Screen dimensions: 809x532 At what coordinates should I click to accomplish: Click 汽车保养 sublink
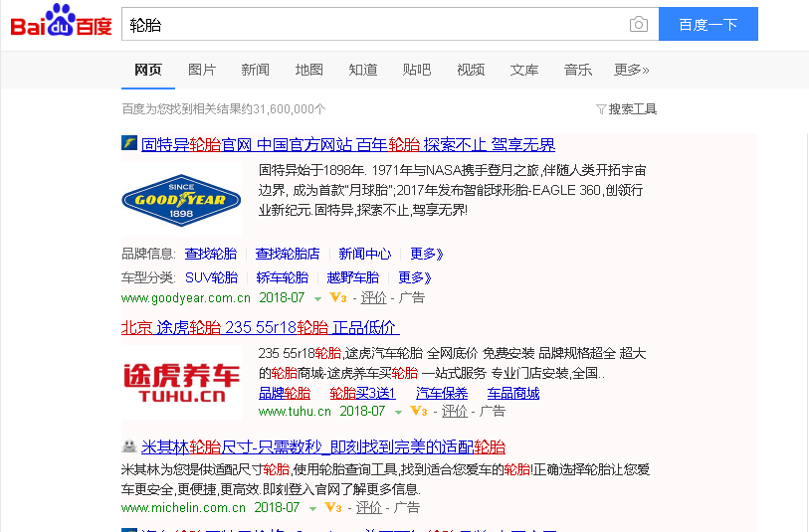pyautogui.click(x=442, y=394)
